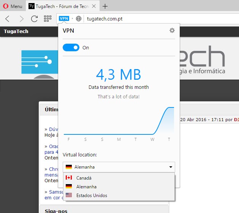The image size is (239, 213).
Task: Click the 4,3 MB data figure
Action: [119, 74]
